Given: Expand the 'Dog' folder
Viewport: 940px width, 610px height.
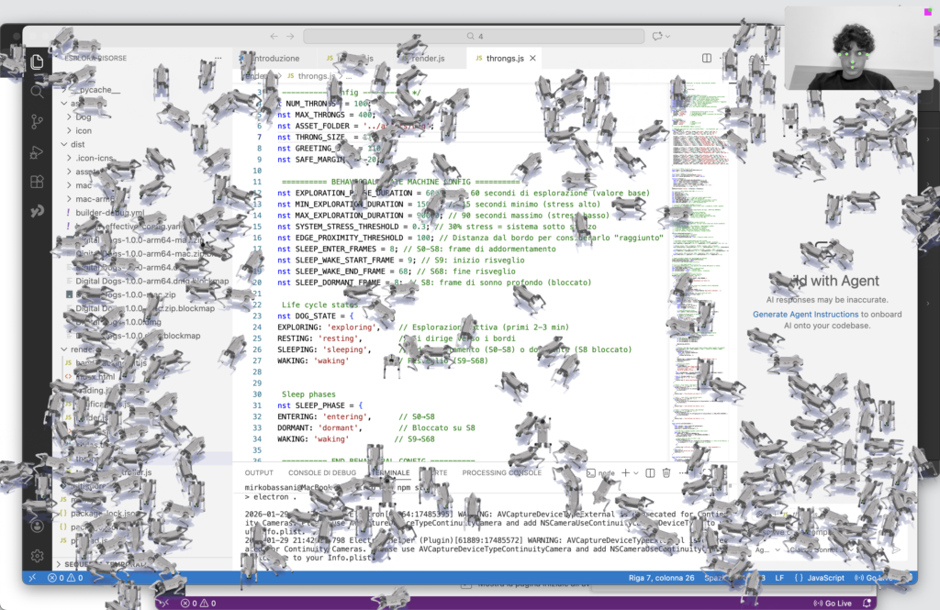Looking at the screenshot, I should [x=84, y=117].
